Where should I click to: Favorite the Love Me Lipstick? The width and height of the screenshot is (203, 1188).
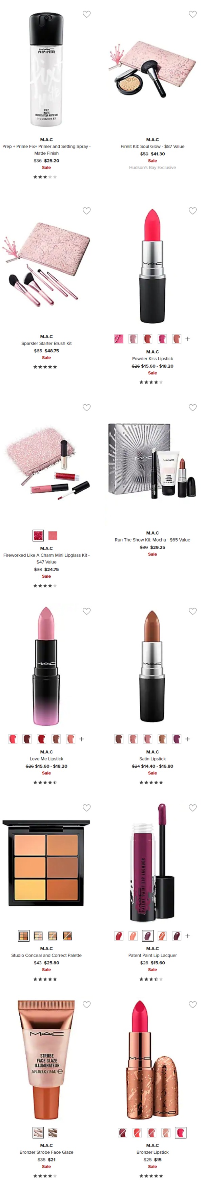pyautogui.click(x=86, y=611)
